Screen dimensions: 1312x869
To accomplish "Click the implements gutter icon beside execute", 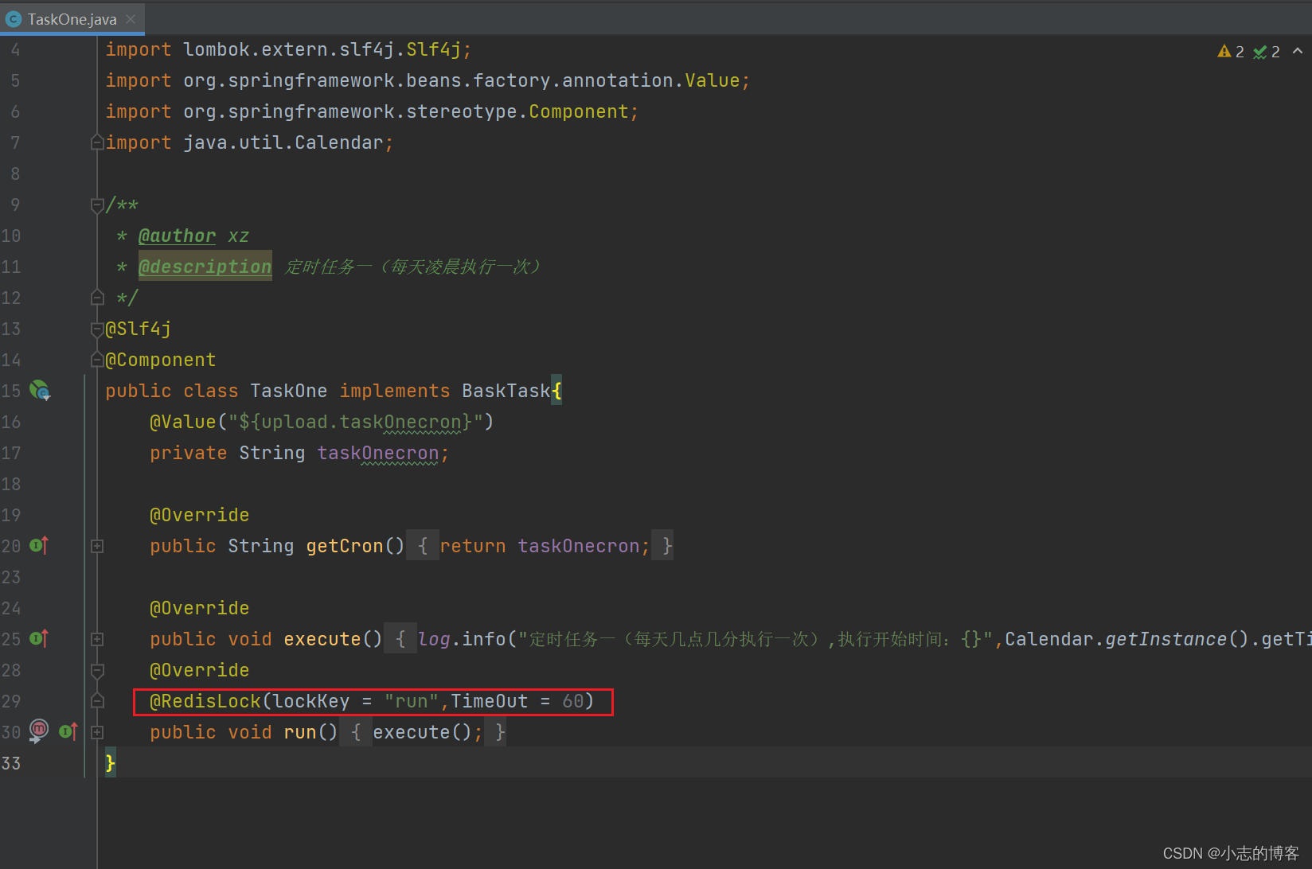I will coord(39,638).
